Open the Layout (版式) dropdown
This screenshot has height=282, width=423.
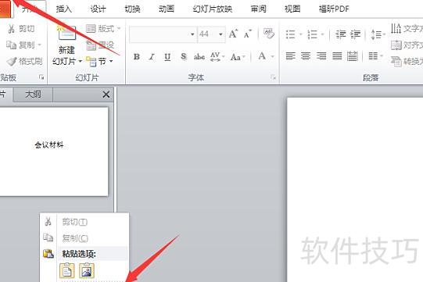coord(103,28)
